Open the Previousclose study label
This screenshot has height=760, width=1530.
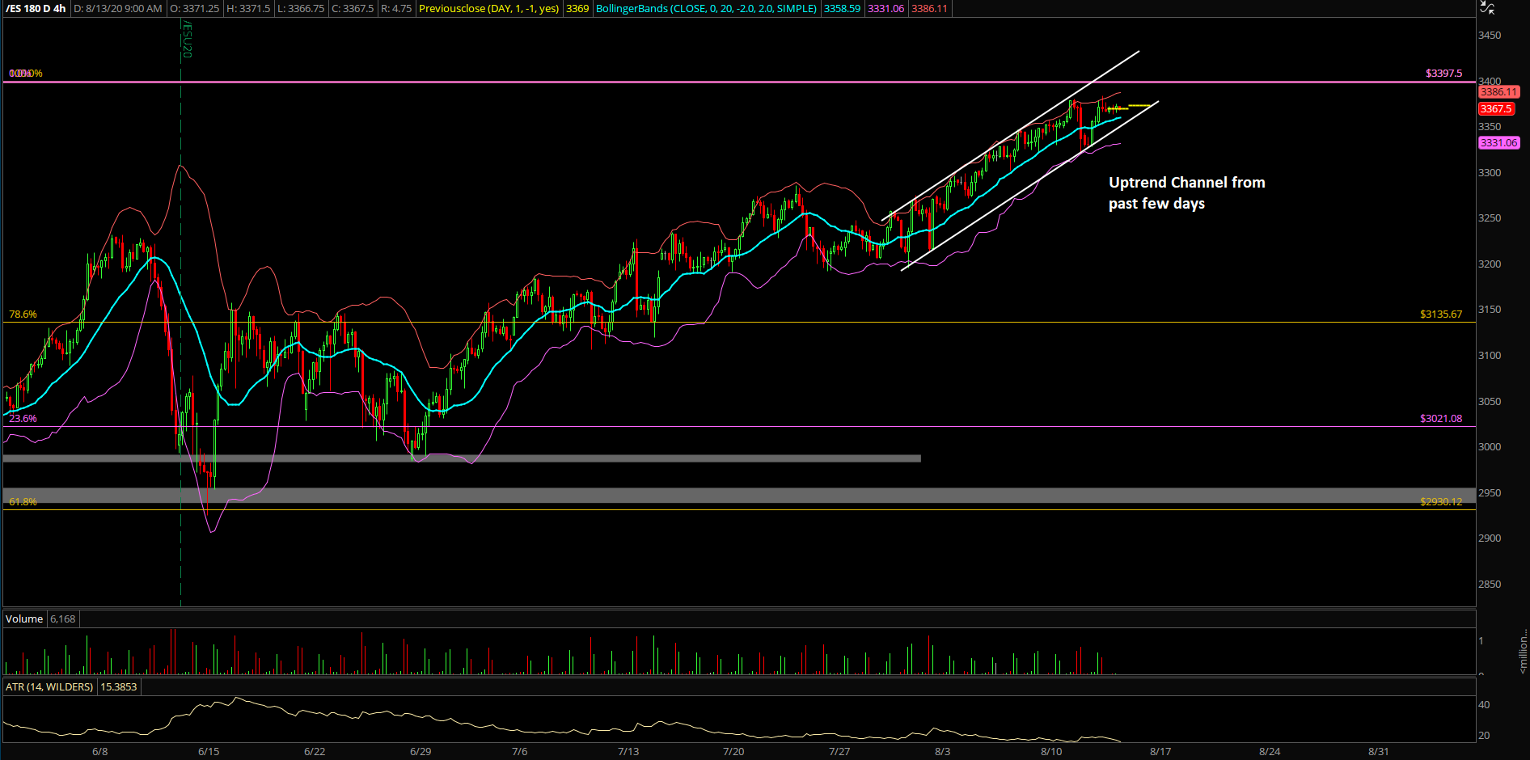pyautogui.click(x=489, y=9)
